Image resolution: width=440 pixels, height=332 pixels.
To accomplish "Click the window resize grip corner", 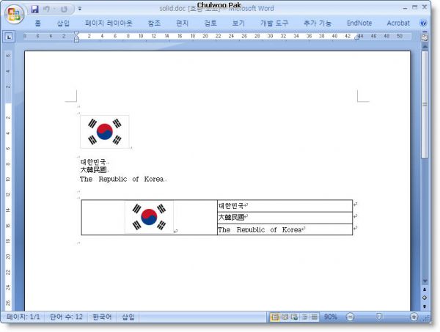I will [x=427, y=317].
